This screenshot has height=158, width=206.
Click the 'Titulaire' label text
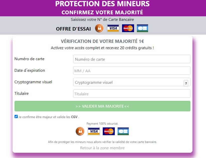coord(22,94)
